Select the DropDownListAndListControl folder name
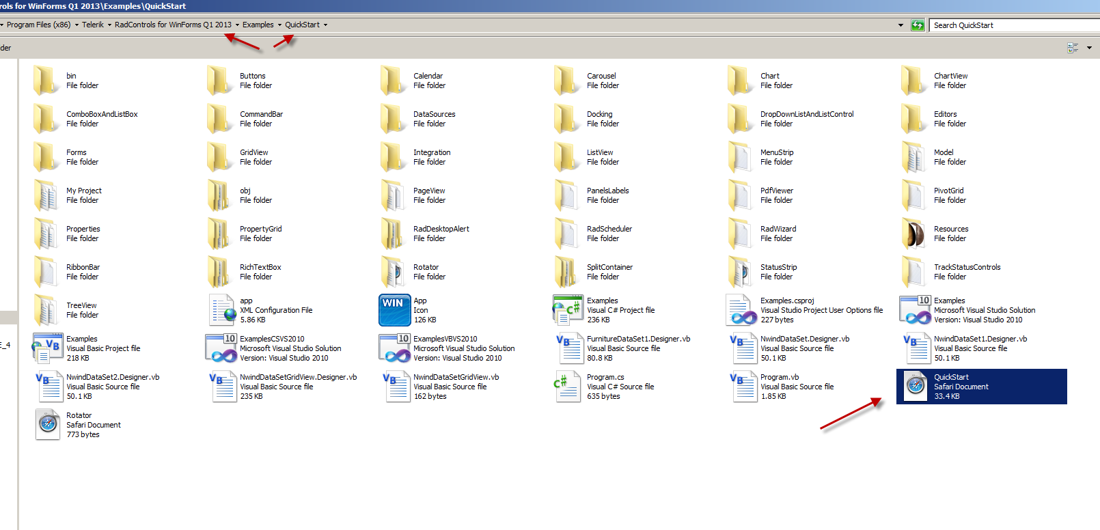The width and height of the screenshot is (1100, 530). pyautogui.click(x=807, y=114)
